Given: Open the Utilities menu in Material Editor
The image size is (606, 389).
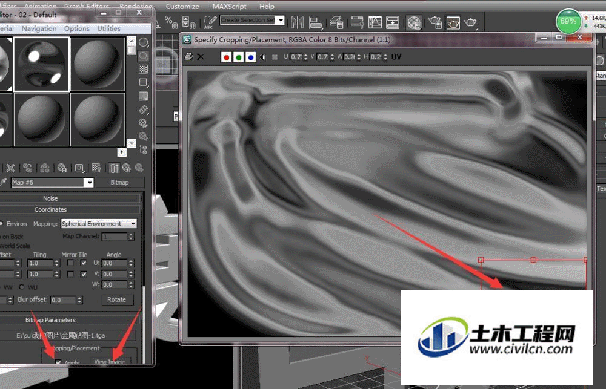Looking at the screenshot, I should (108, 28).
